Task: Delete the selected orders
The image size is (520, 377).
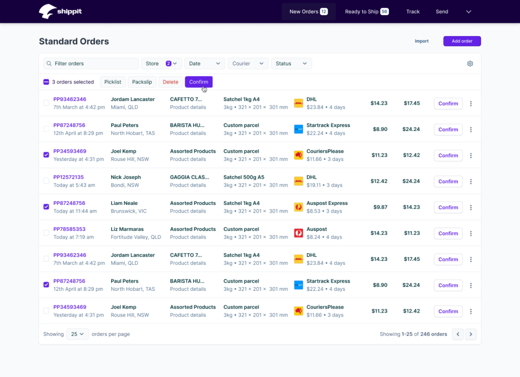Action: (x=171, y=82)
